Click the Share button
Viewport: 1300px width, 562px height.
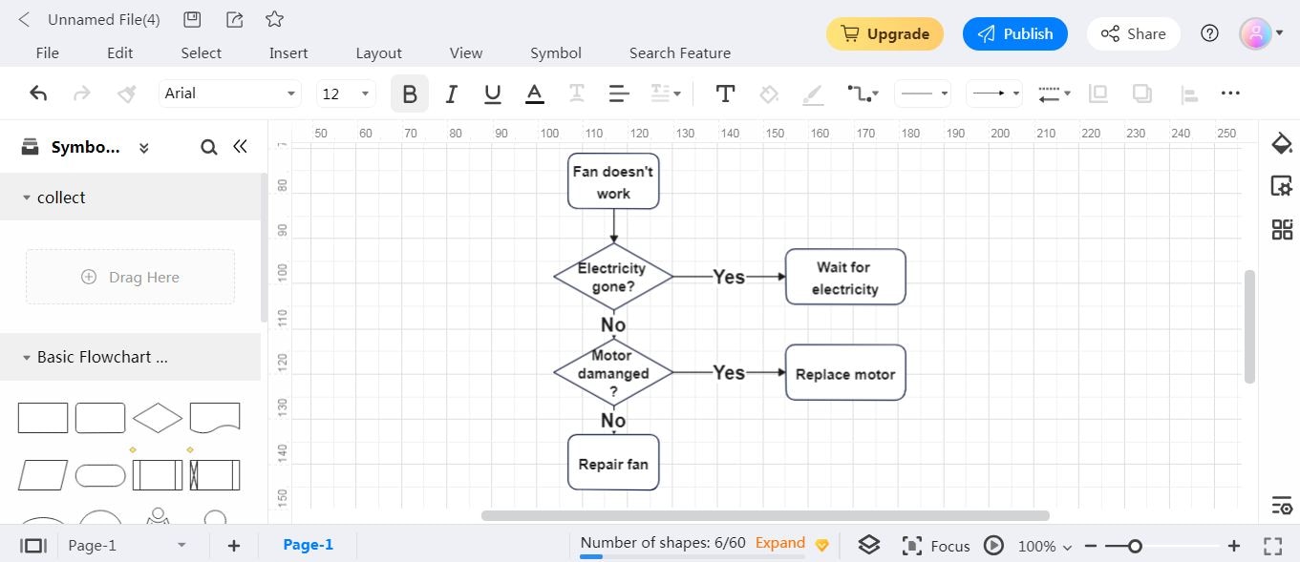pos(1134,34)
